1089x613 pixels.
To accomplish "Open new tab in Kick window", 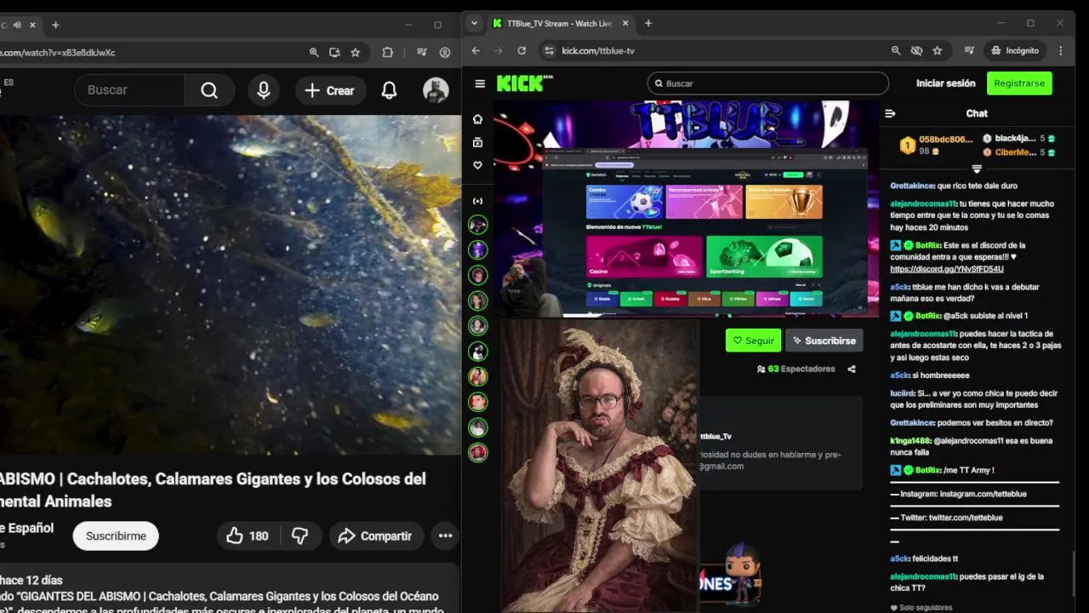I will pyautogui.click(x=648, y=24).
